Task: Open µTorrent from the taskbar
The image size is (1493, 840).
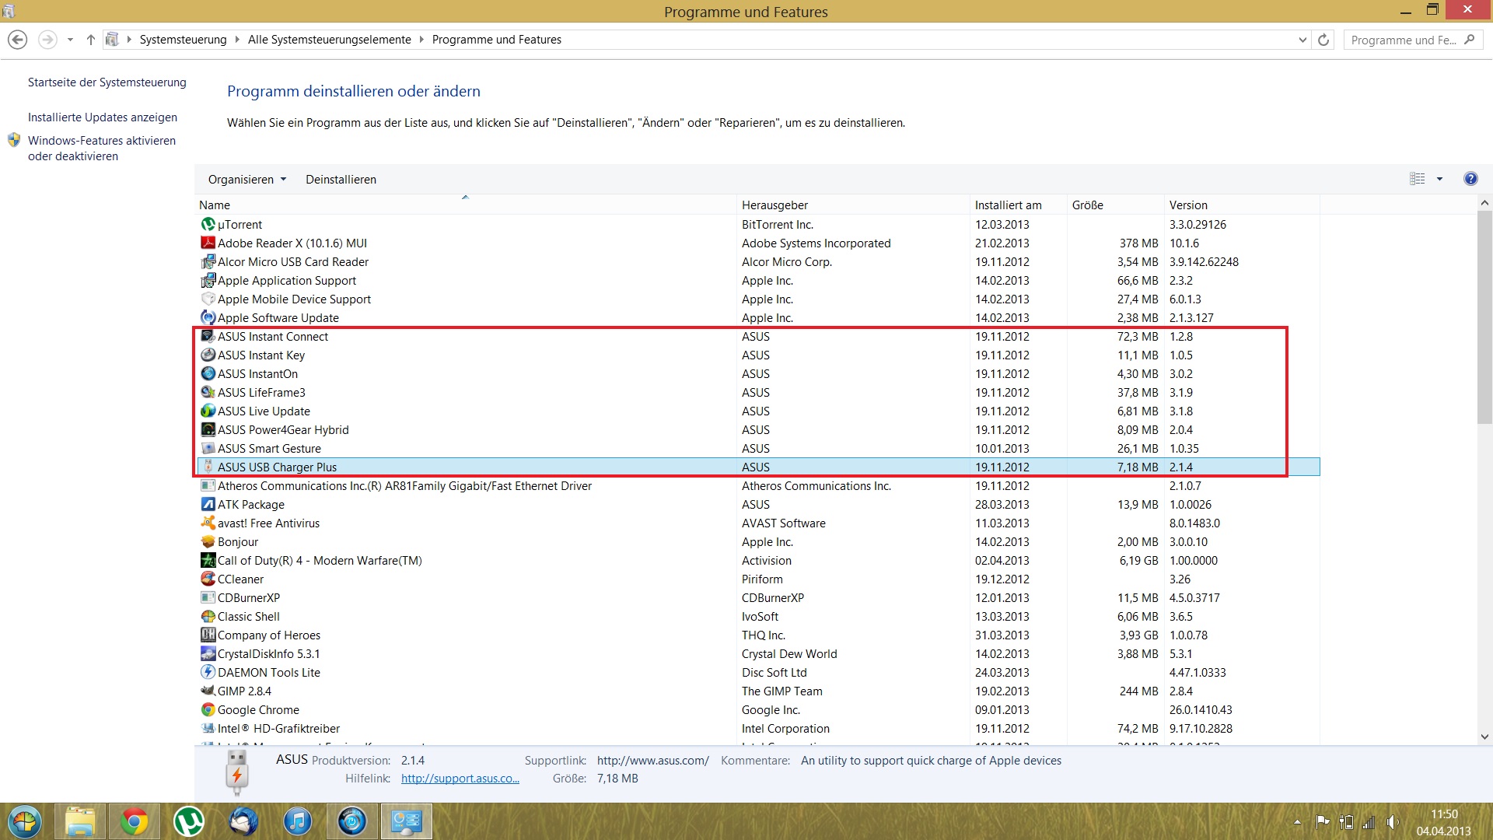Action: (x=188, y=821)
